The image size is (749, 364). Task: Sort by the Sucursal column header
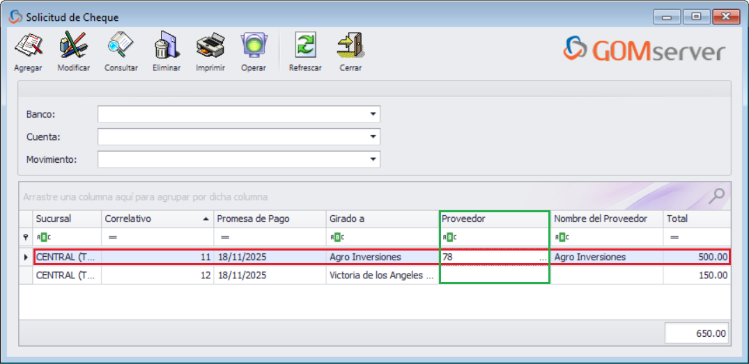[x=67, y=219]
